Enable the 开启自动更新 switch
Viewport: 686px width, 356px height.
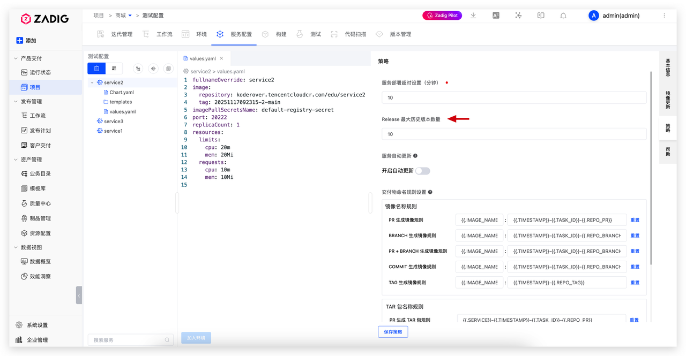tap(422, 171)
